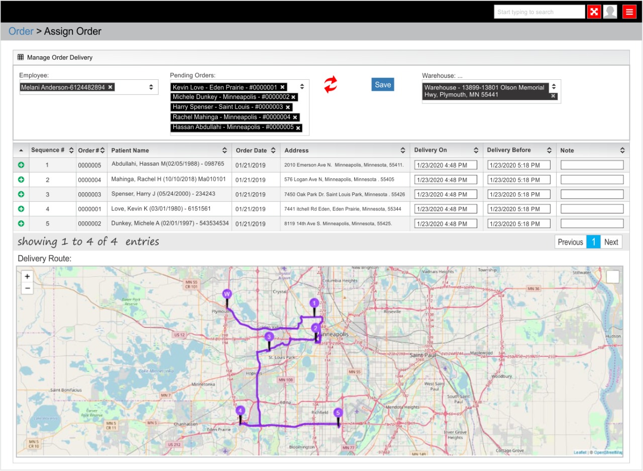Click patient Mahinga, Rachel H
Screen dimensions: 643x471
tap(169, 179)
